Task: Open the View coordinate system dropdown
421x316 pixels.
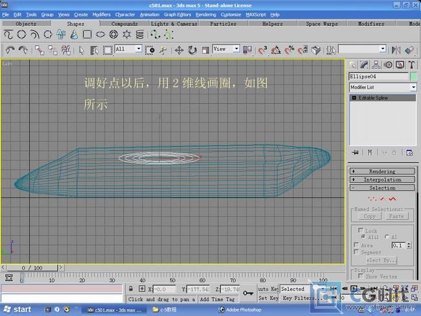Action: click(x=226, y=49)
